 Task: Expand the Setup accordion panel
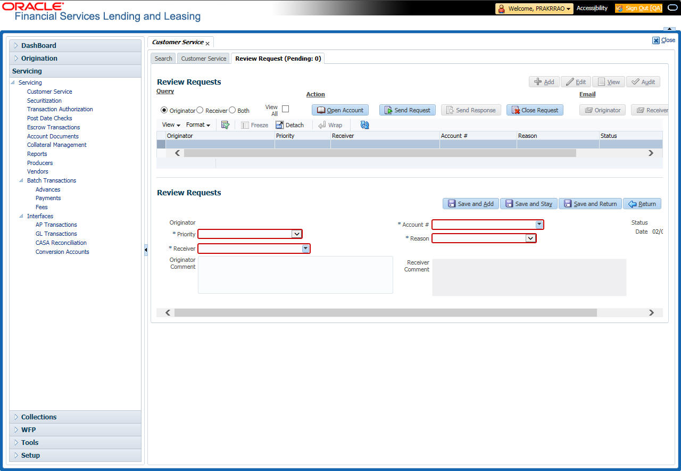point(75,456)
